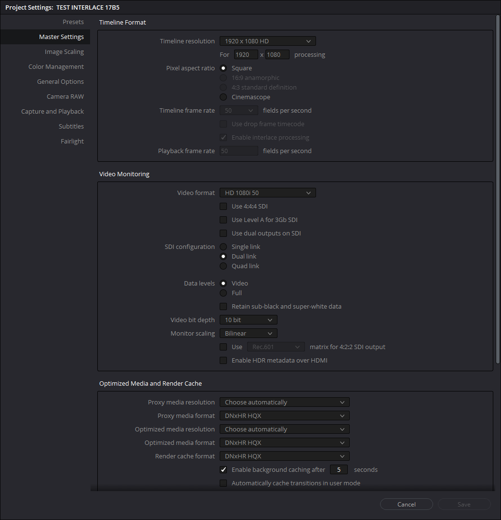Click the 'SDI configuration' label
This screenshot has width=501, height=520.
point(189,247)
